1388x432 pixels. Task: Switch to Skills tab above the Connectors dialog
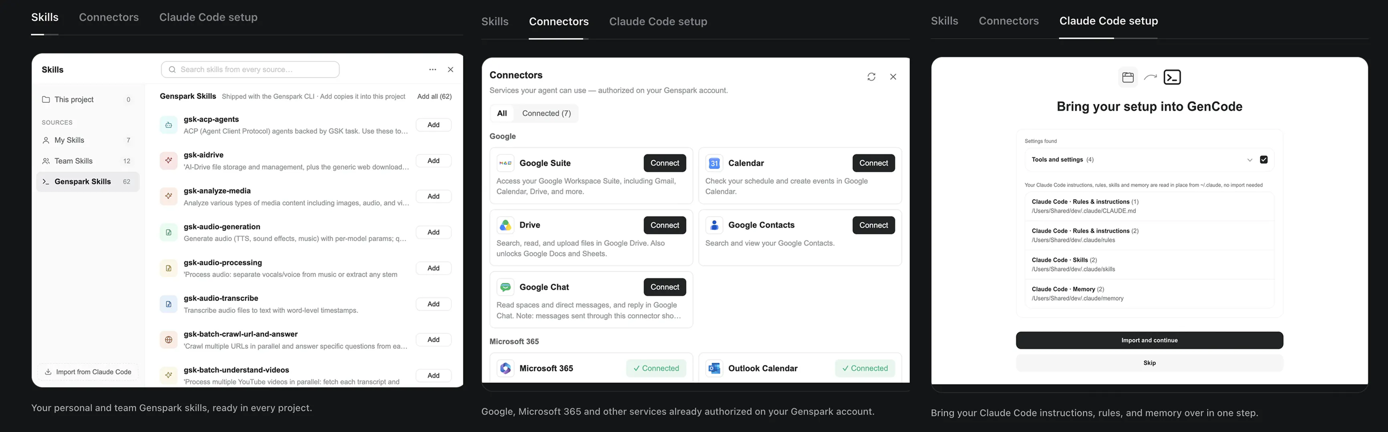click(495, 22)
